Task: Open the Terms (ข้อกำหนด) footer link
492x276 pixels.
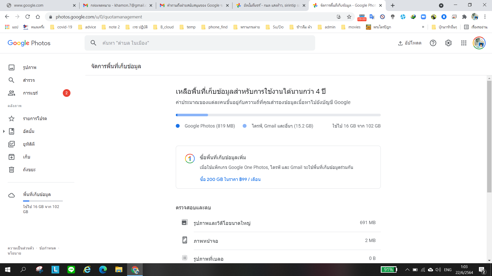Action: tap(47, 248)
